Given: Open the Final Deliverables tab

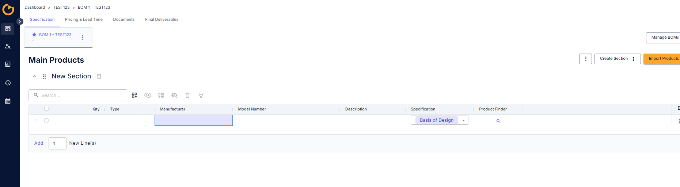Looking at the screenshot, I should [x=162, y=19].
